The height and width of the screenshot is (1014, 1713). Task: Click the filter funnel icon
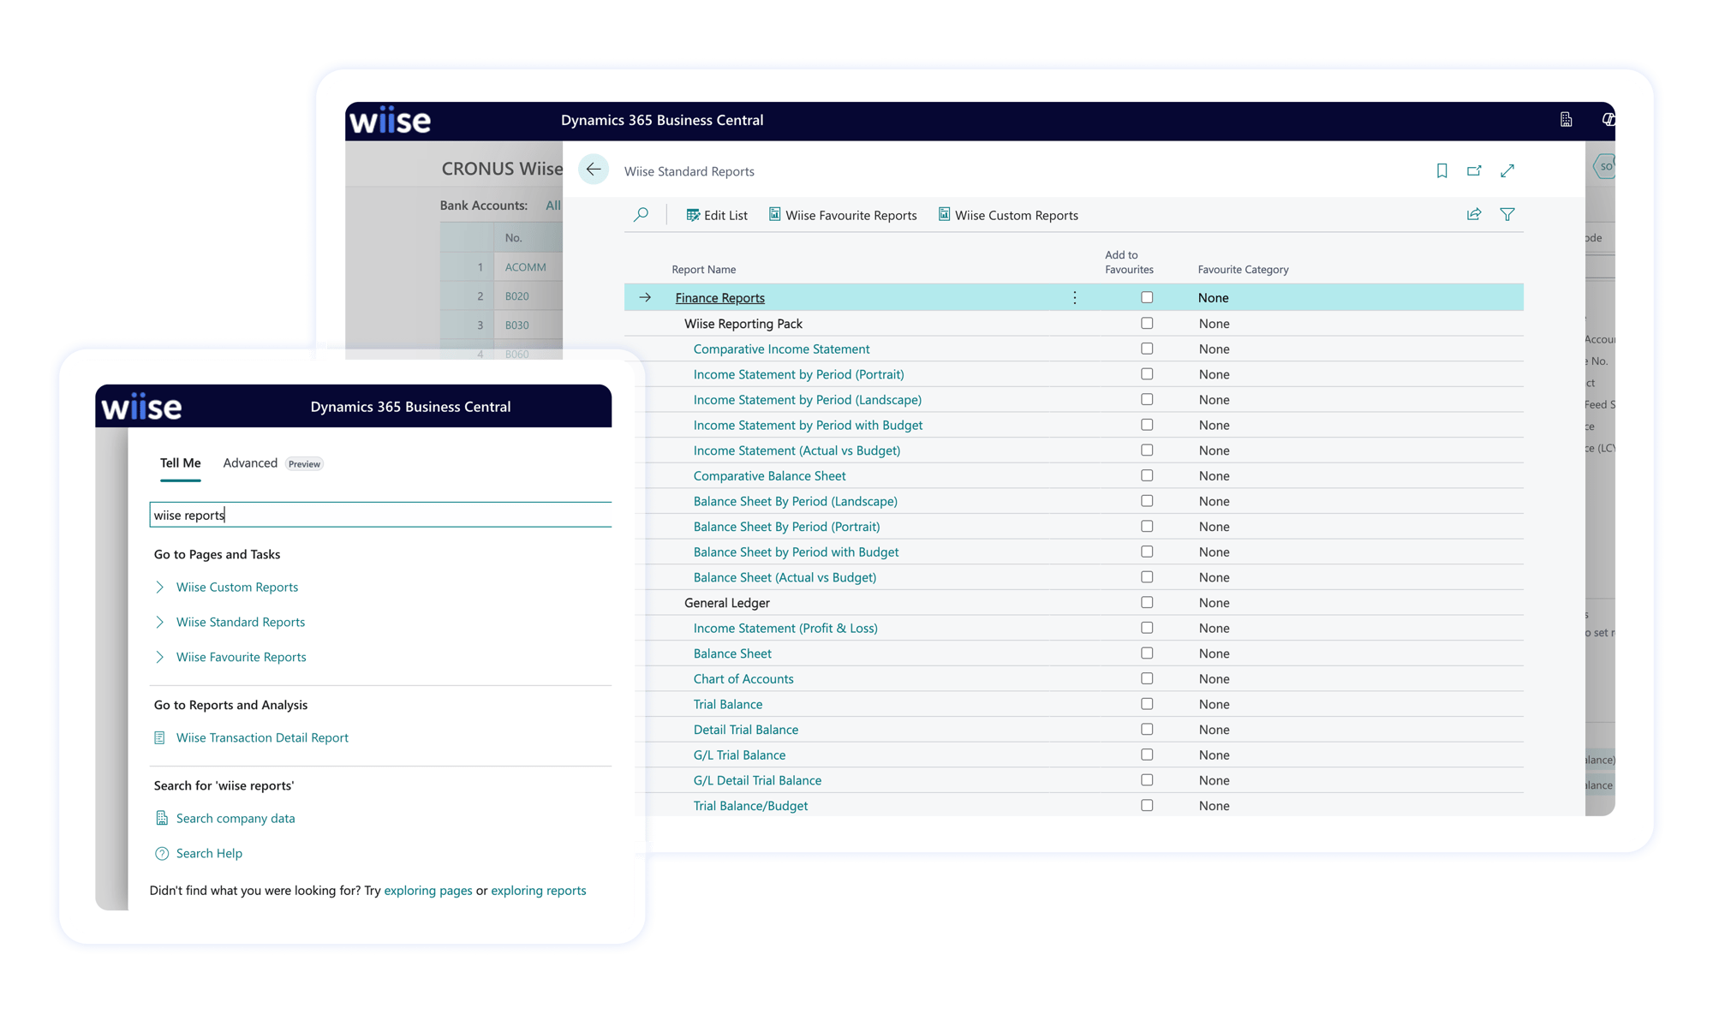pyautogui.click(x=1508, y=214)
